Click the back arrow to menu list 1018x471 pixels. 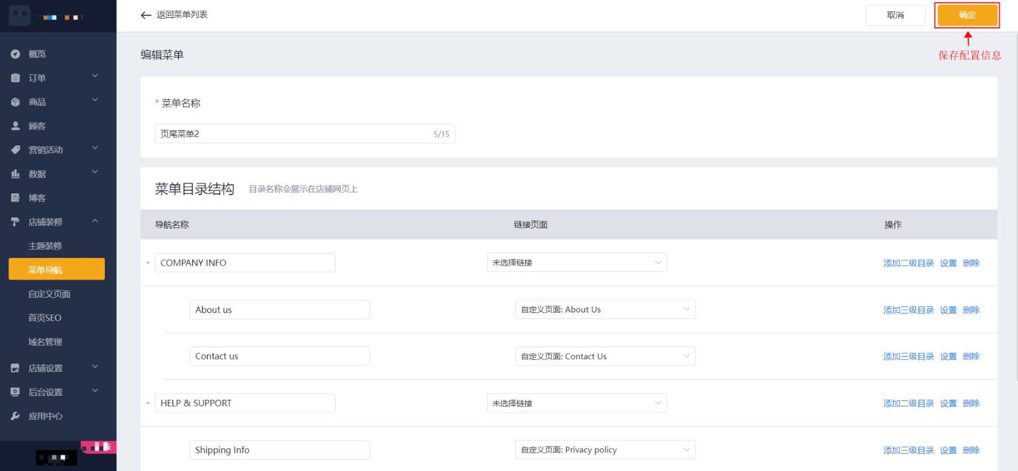146,15
